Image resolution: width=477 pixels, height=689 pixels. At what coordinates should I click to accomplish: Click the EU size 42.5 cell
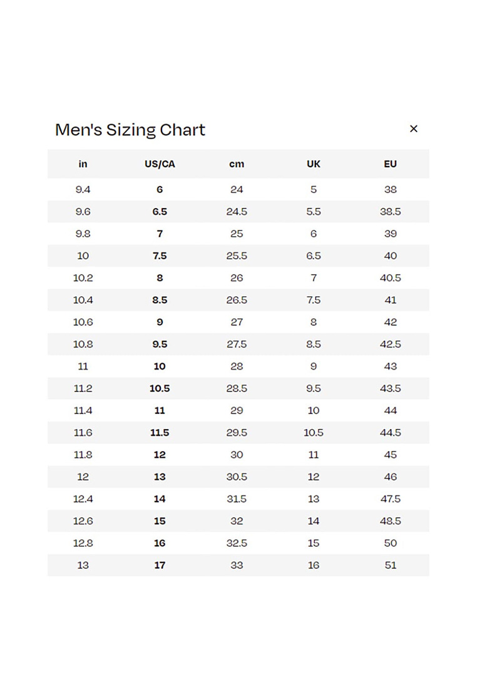[x=390, y=344]
